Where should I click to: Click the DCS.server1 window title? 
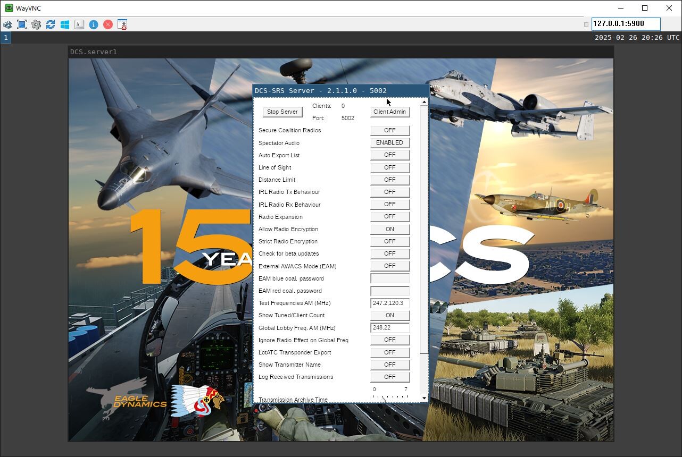pos(94,52)
